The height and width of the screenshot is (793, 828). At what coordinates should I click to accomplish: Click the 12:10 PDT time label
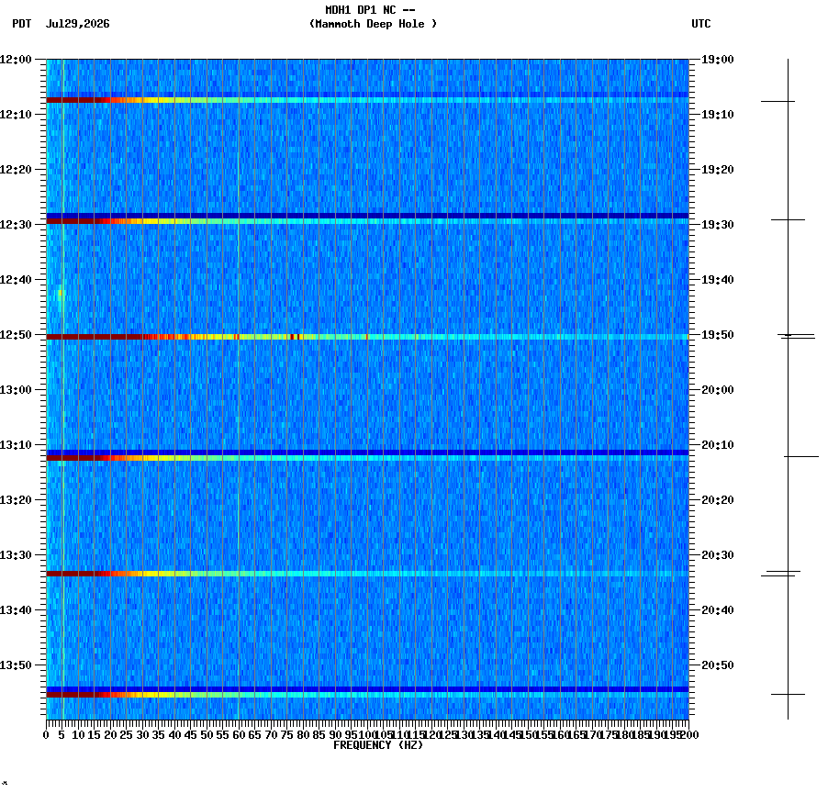pyautogui.click(x=16, y=115)
